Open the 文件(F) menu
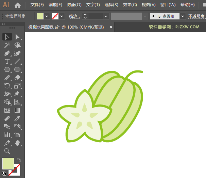206x178 pixels. pyautogui.click(x=37, y=5)
